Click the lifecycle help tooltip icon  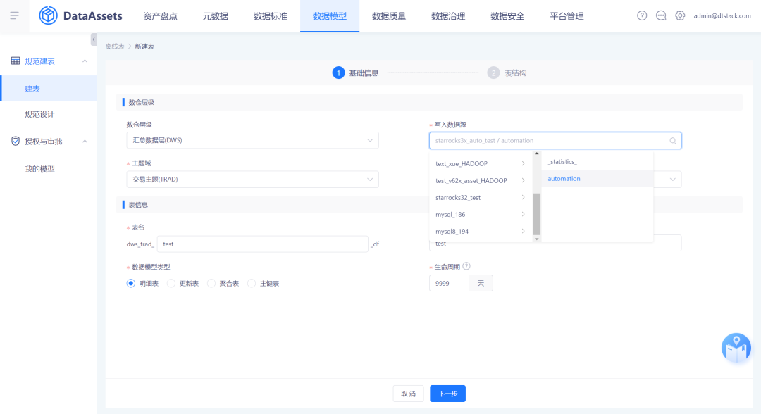point(466,266)
